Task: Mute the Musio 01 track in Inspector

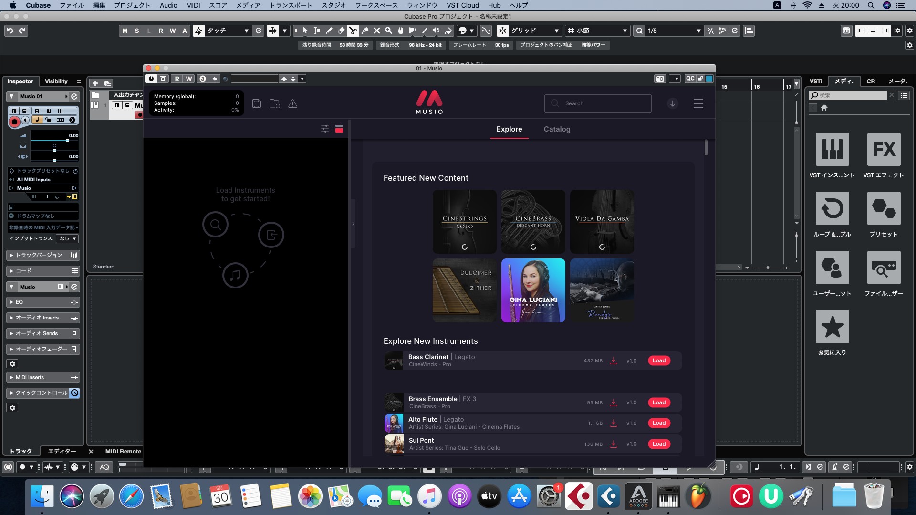Action: 14,111
